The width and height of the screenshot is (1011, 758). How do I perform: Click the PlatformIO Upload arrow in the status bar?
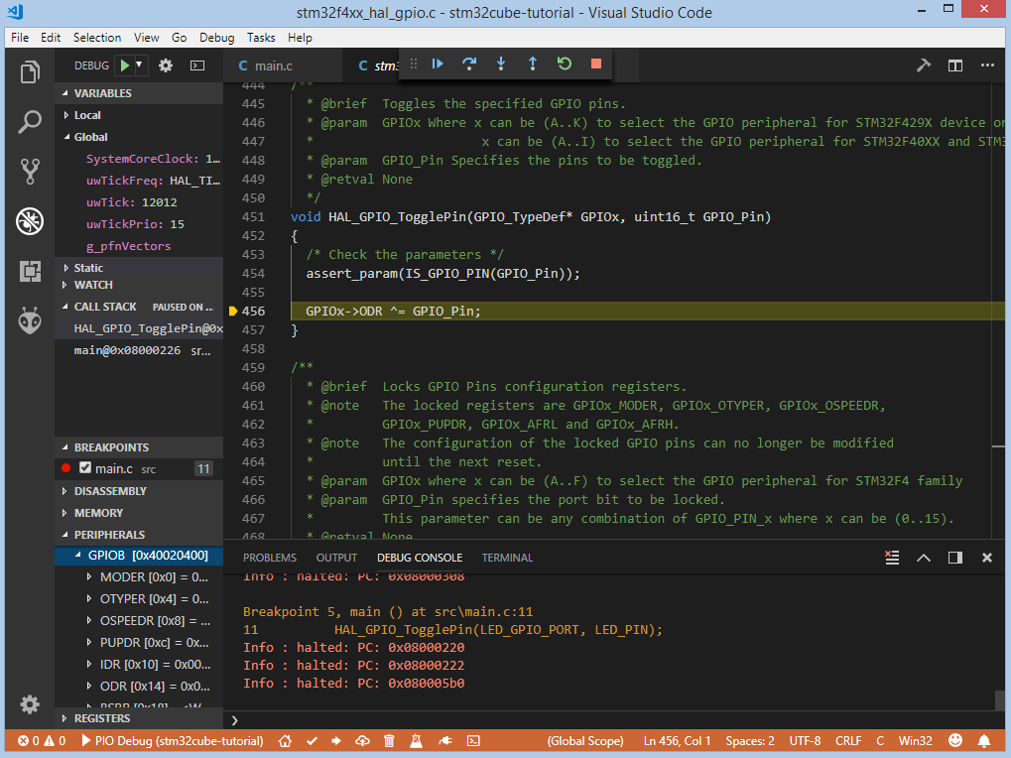coord(336,740)
